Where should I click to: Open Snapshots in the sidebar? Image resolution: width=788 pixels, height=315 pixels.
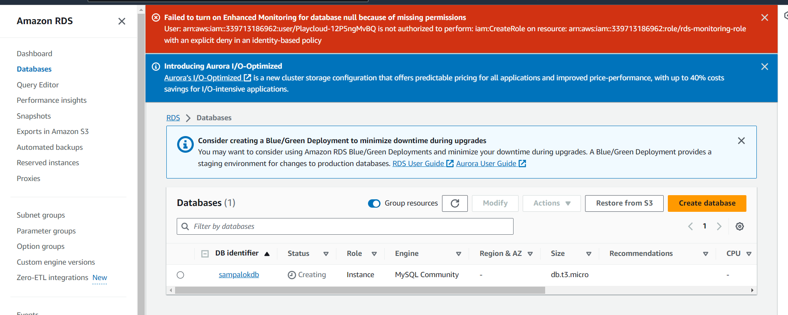[34, 116]
